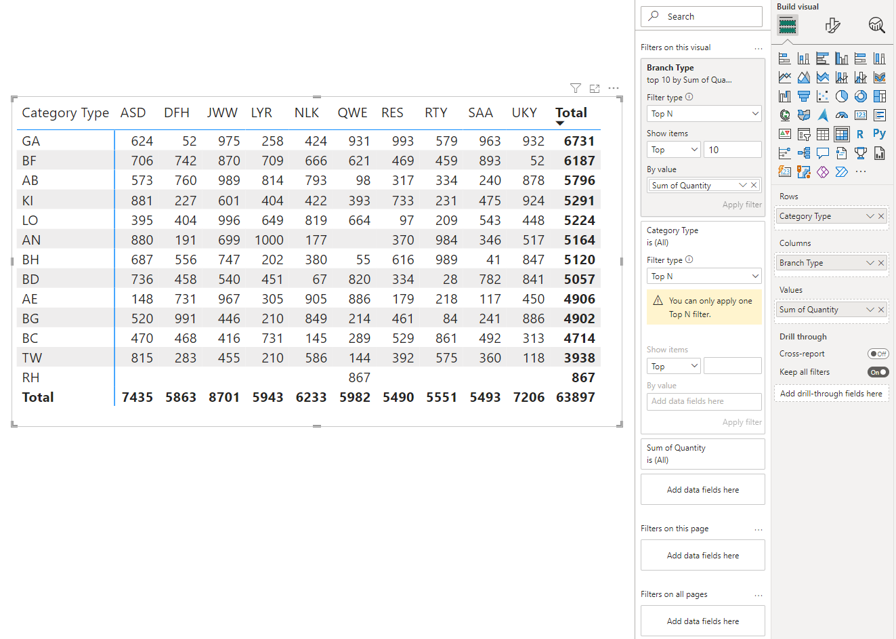Pick the slicer visual
Image resolution: width=896 pixels, height=639 pixels.
pos(804,134)
